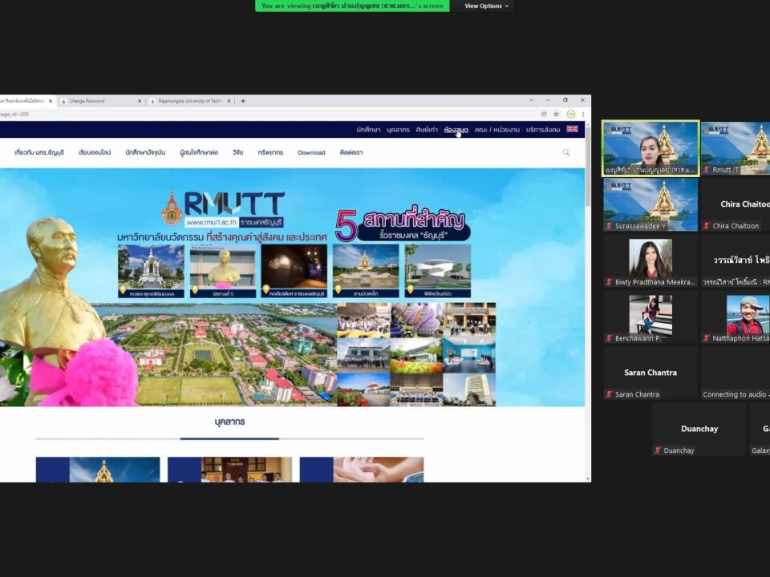Click the browser address bar URL
Screen dimensions: 770x577
click(x=14, y=114)
